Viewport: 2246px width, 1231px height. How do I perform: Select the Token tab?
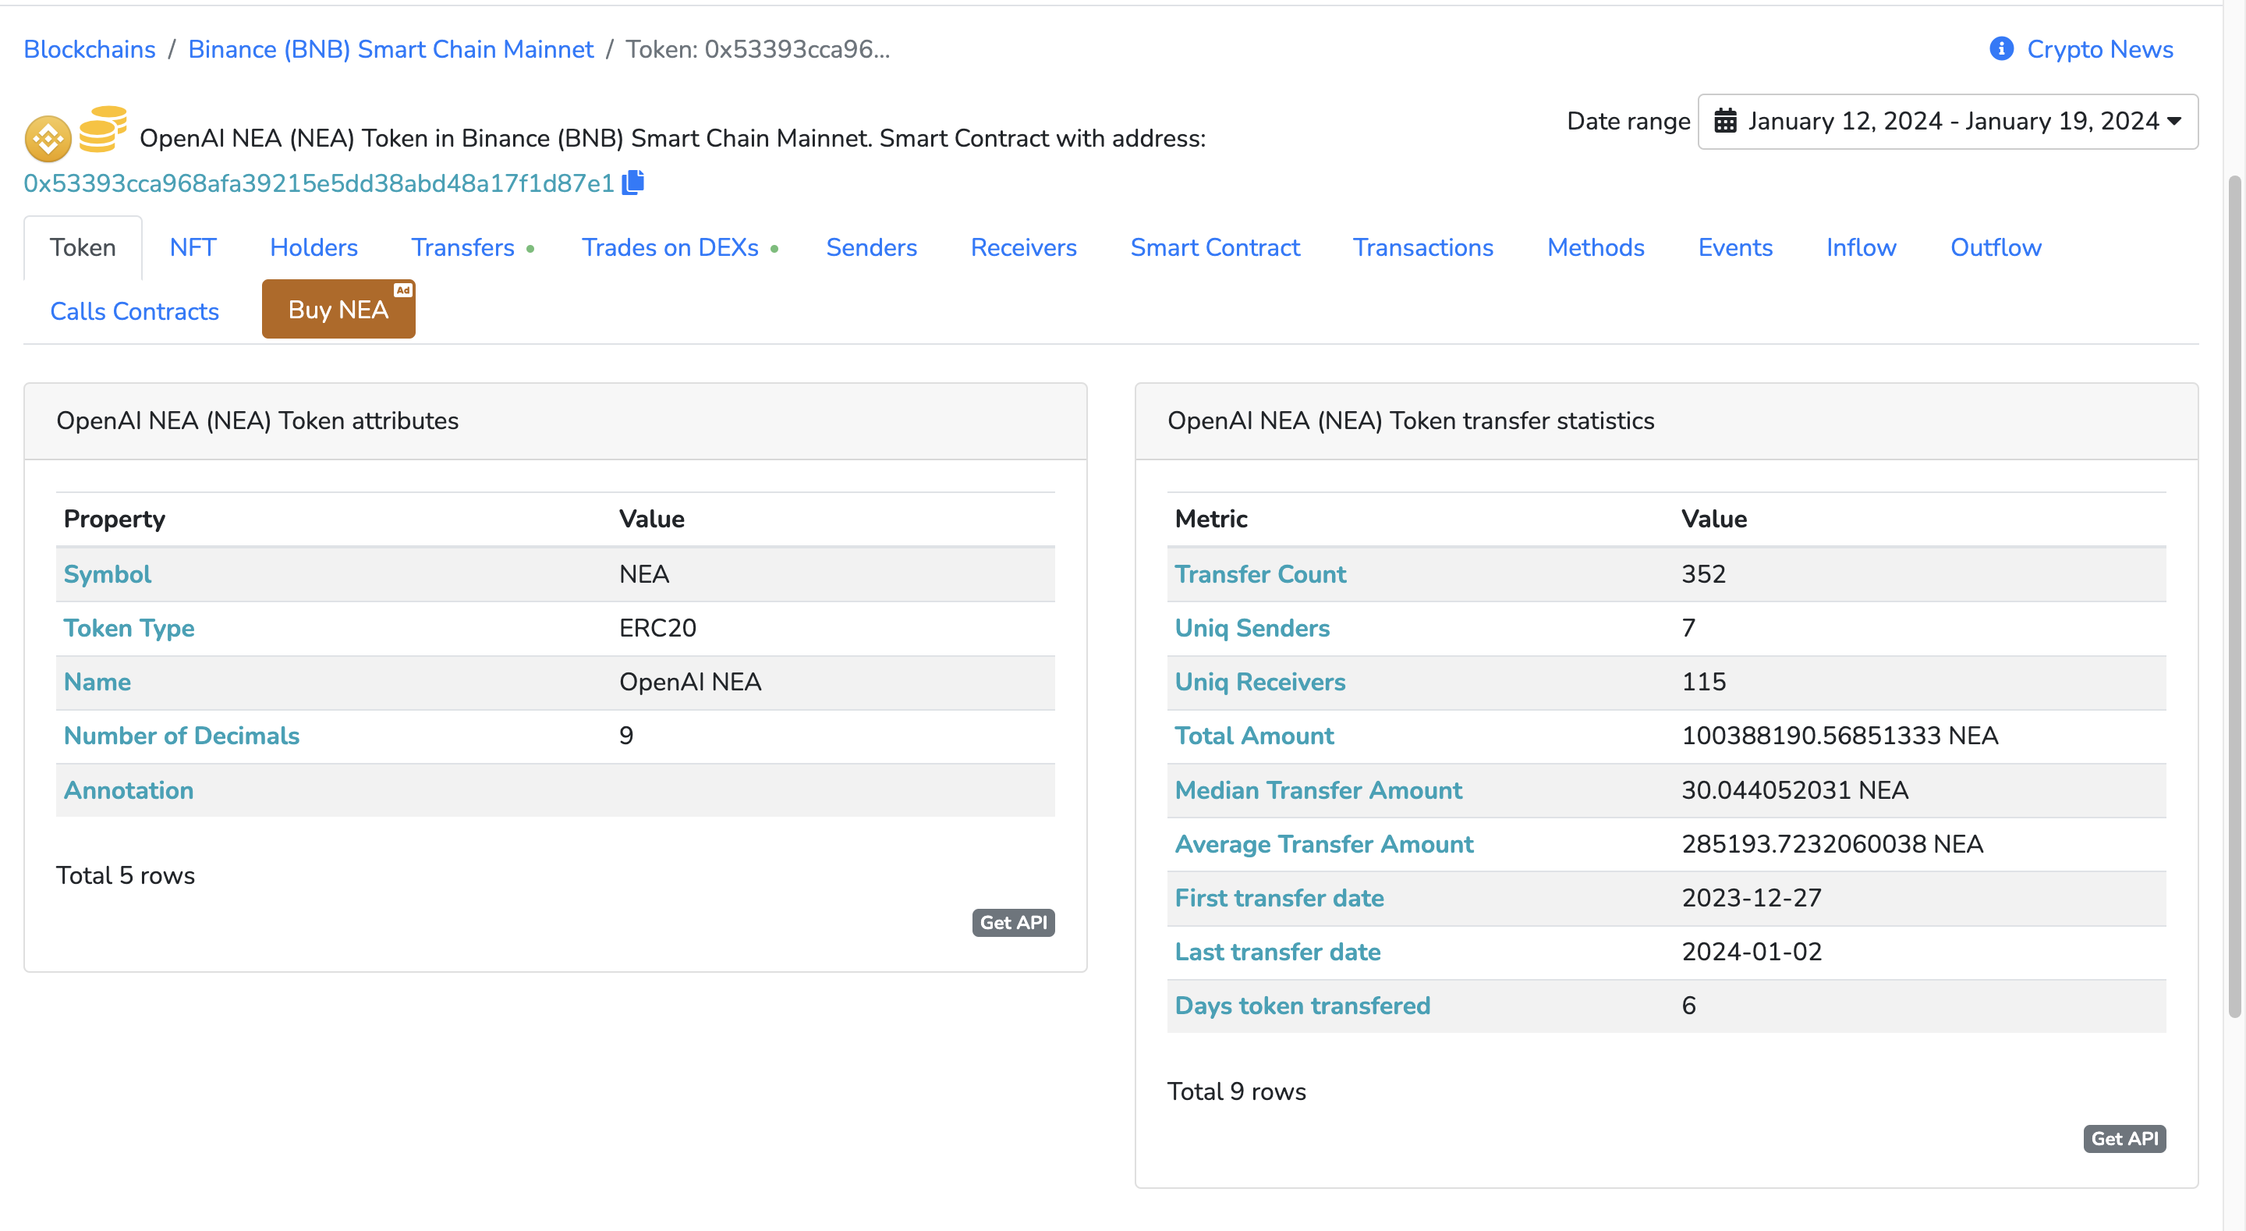click(83, 248)
